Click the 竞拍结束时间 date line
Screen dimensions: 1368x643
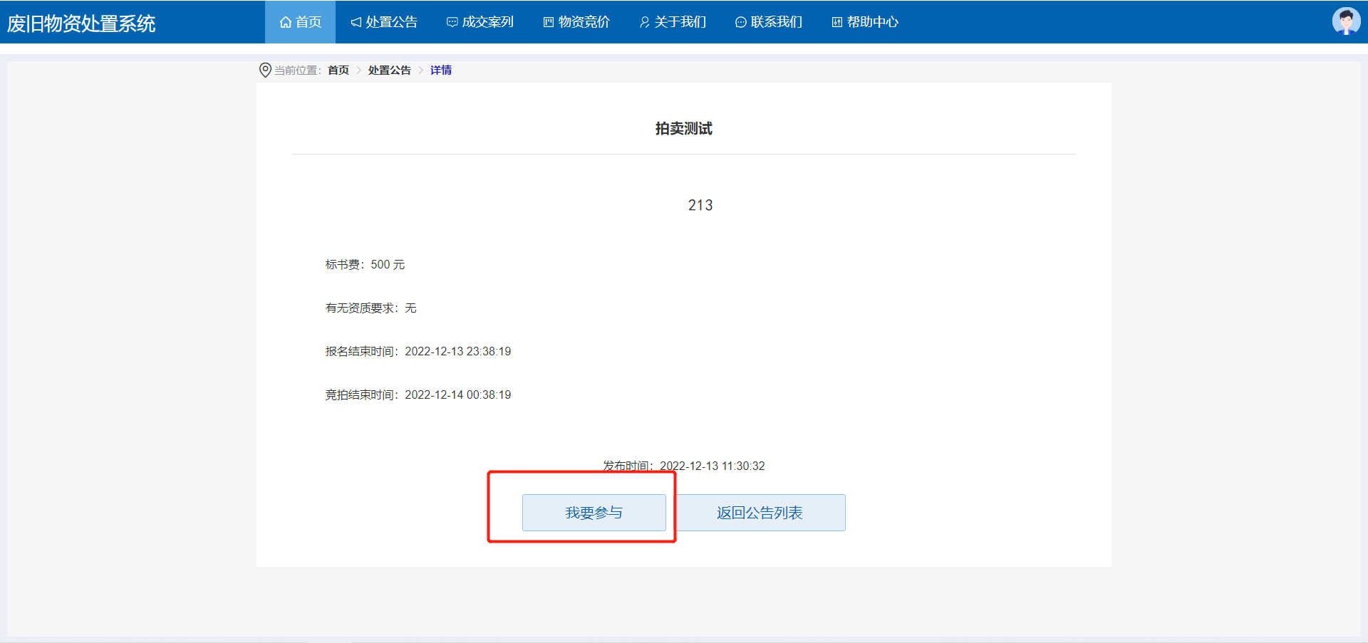pyautogui.click(x=418, y=394)
